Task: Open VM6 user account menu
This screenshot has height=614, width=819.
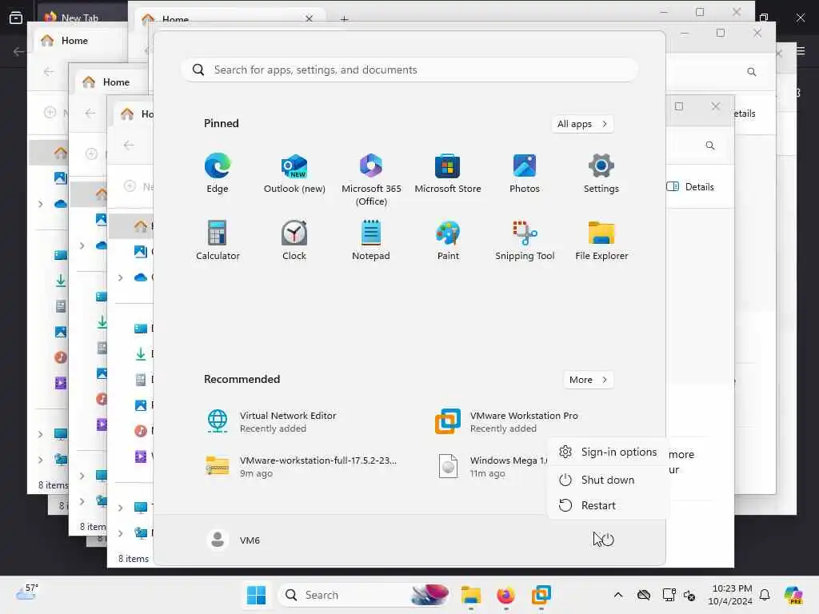Action: point(234,540)
